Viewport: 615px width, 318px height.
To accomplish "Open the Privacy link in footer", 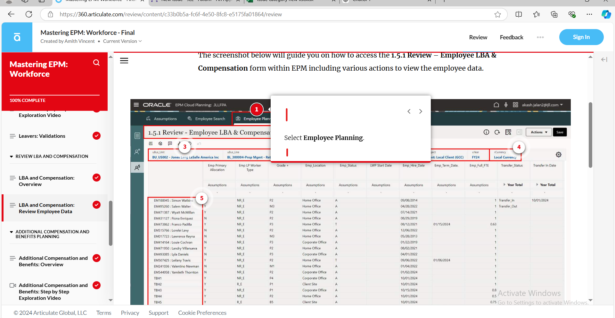I will click(x=130, y=313).
